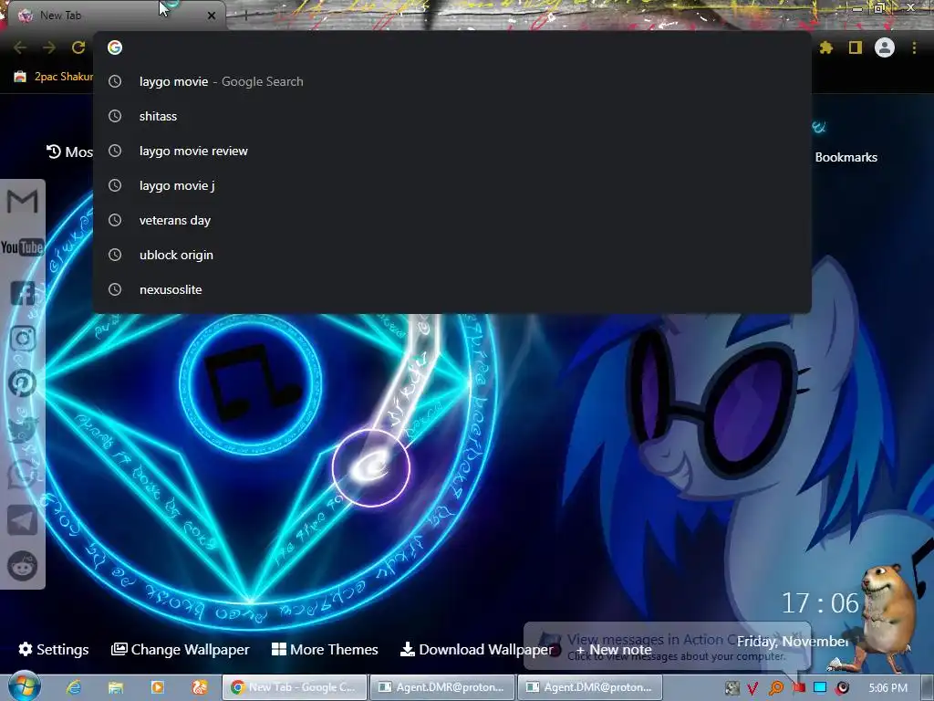The width and height of the screenshot is (934, 701).
Task: Click the red V tray icon
Action: (752, 688)
